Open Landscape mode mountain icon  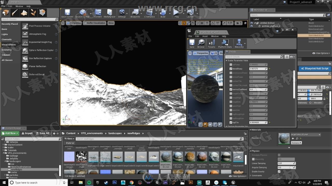point(24,12)
